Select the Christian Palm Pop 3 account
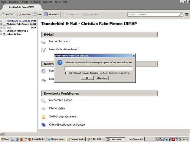This screenshot has height=142, width=190. [17, 31]
